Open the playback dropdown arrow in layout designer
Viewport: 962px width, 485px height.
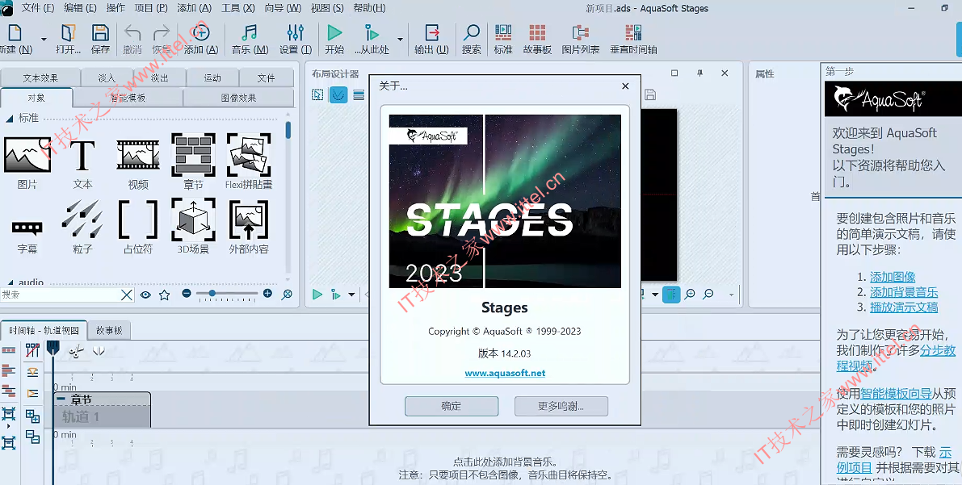(351, 295)
